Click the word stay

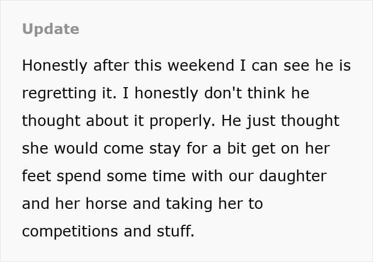[x=165, y=149]
